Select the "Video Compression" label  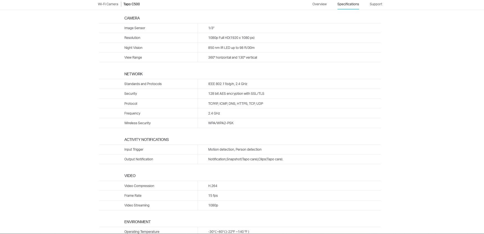click(x=139, y=186)
